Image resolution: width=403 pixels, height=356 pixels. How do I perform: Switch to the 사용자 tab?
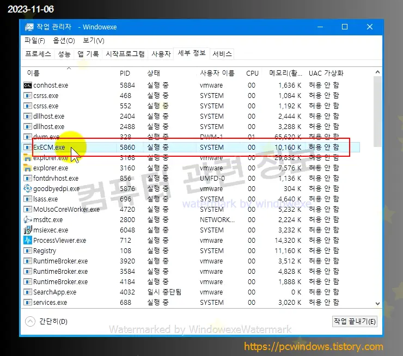(161, 54)
